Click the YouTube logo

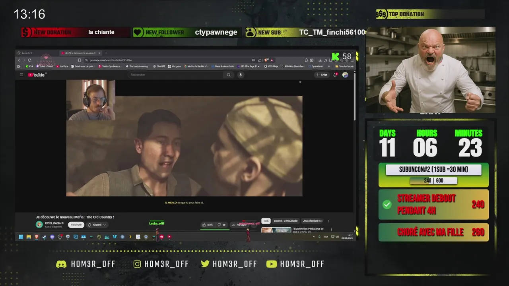(x=37, y=75)
